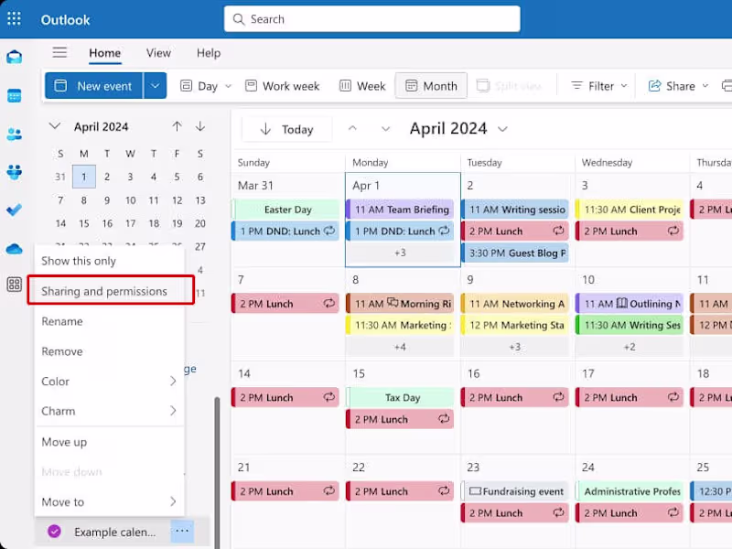
Task: Select Show this only menu item
Action: 109,261
